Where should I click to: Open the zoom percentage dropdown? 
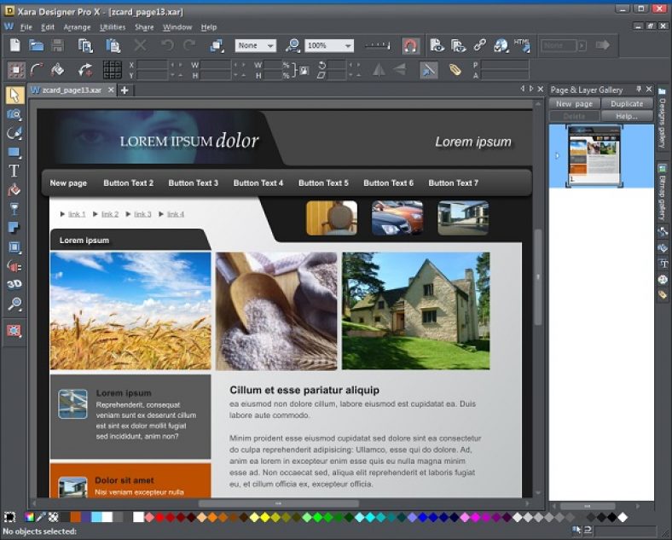point(348,46)
